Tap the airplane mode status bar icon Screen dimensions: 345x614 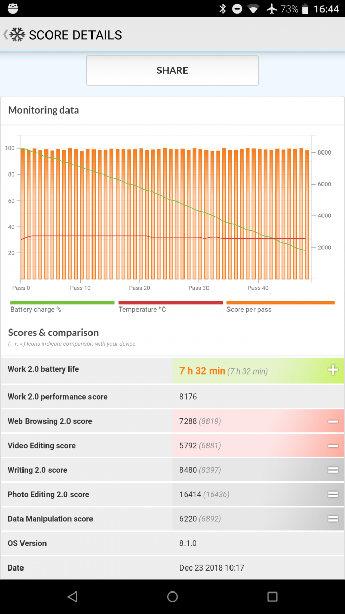pos(272,9)
